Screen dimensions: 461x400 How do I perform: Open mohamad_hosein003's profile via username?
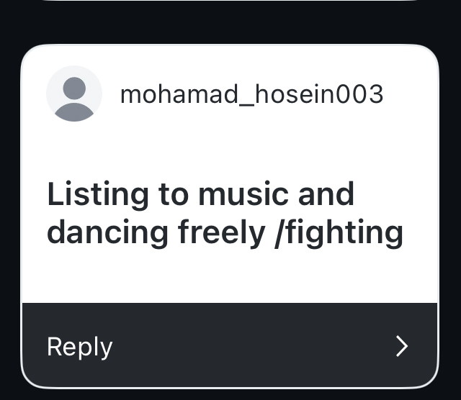(251, 94)
